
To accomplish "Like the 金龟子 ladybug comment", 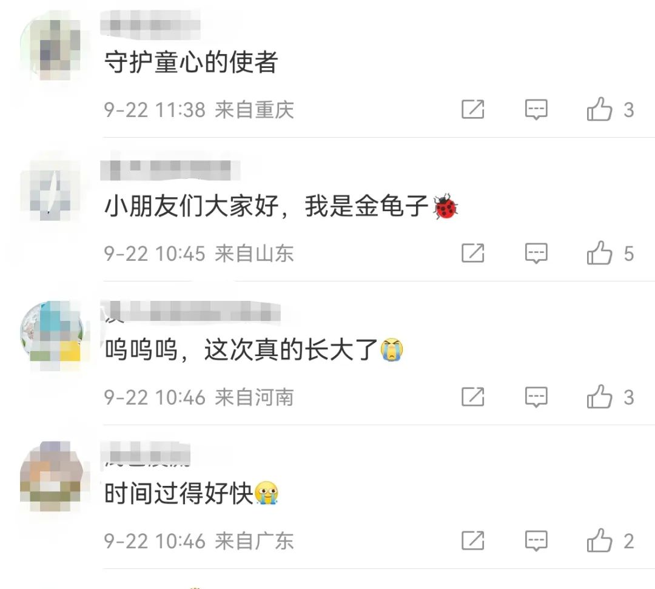I will click(x=599, y=253).
